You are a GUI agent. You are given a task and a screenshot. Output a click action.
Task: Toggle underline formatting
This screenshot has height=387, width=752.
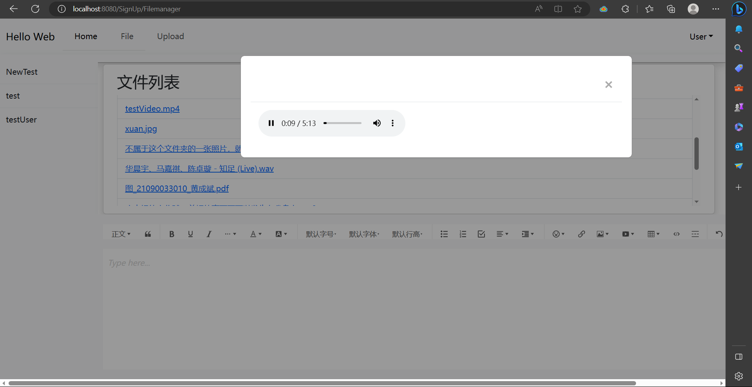coord(190,234)
